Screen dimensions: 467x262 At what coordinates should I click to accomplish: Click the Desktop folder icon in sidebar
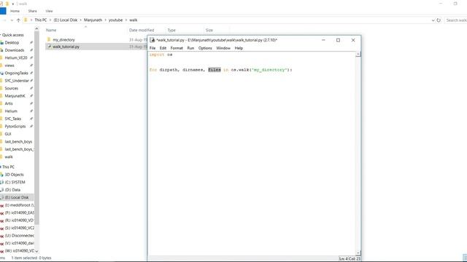click(1, 43)
